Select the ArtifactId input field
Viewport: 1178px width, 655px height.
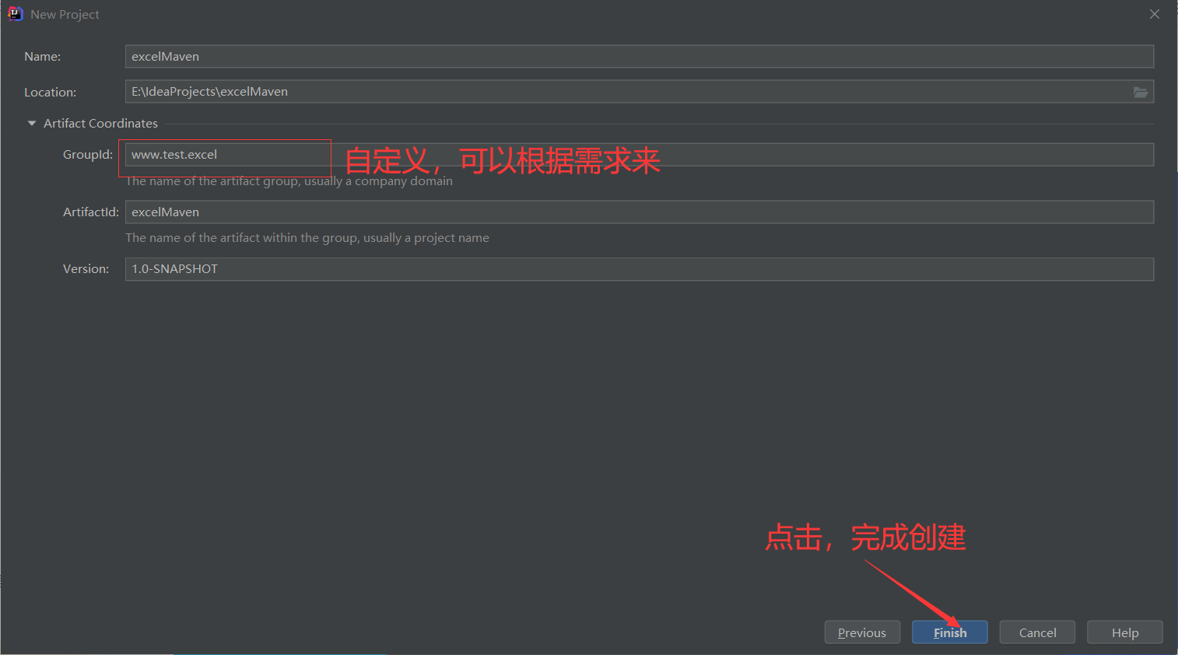pyautogui.click(x=639, y=212)
